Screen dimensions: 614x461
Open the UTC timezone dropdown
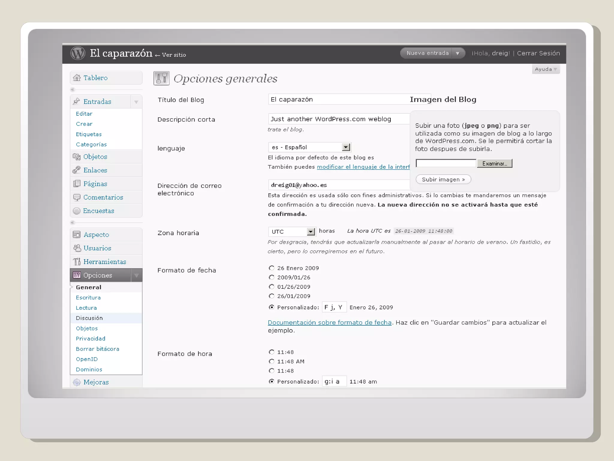(x=311, y=231)
